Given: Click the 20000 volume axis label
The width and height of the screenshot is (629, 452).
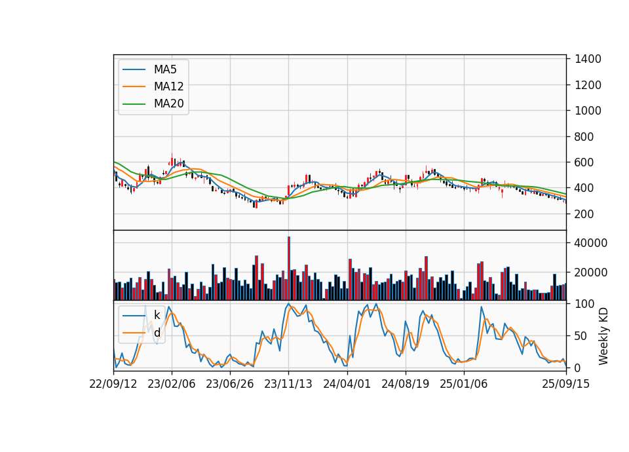Looking at the screenshot, I should point(591,273).
